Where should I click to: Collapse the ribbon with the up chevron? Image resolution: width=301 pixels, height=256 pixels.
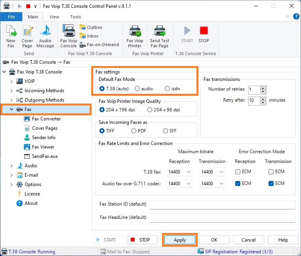[x=288, y=16]
